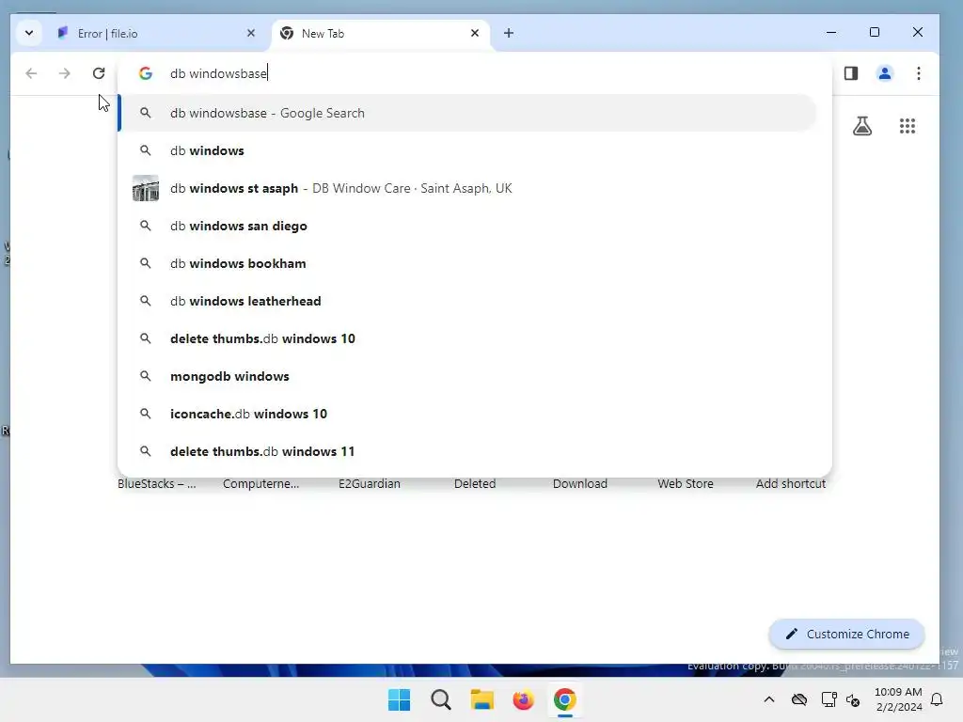The width and height of the screenshot is (963, 722).
Task: Close the New Tab tab
Action: [474, 33]
